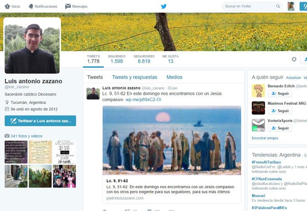307x211 pixels.
Task: Click Bernardo Erlich avatar
Action: click(258, 90)
